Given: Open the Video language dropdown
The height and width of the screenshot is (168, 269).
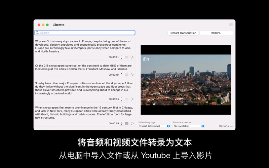Looking at the screenshot, I should tap(154, 126).
